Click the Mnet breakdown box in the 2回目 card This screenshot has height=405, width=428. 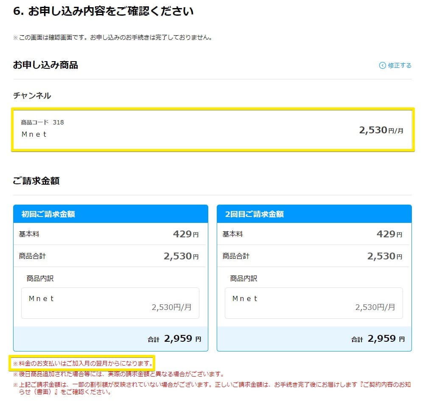pos(314,303)
